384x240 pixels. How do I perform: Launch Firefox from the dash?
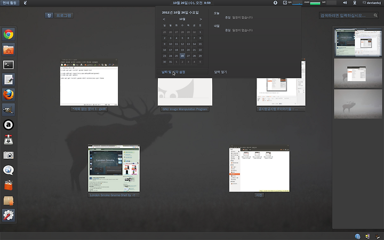click(9, 95)
